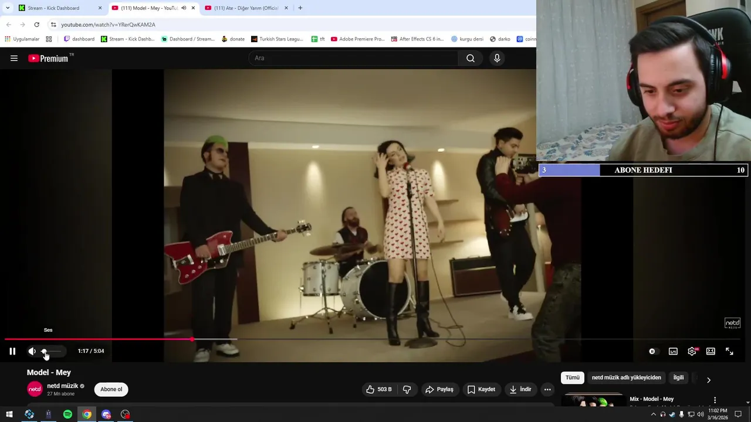Close the Model - Mey tab
This screenshot has height=422, width=751.
pos(193,8)
